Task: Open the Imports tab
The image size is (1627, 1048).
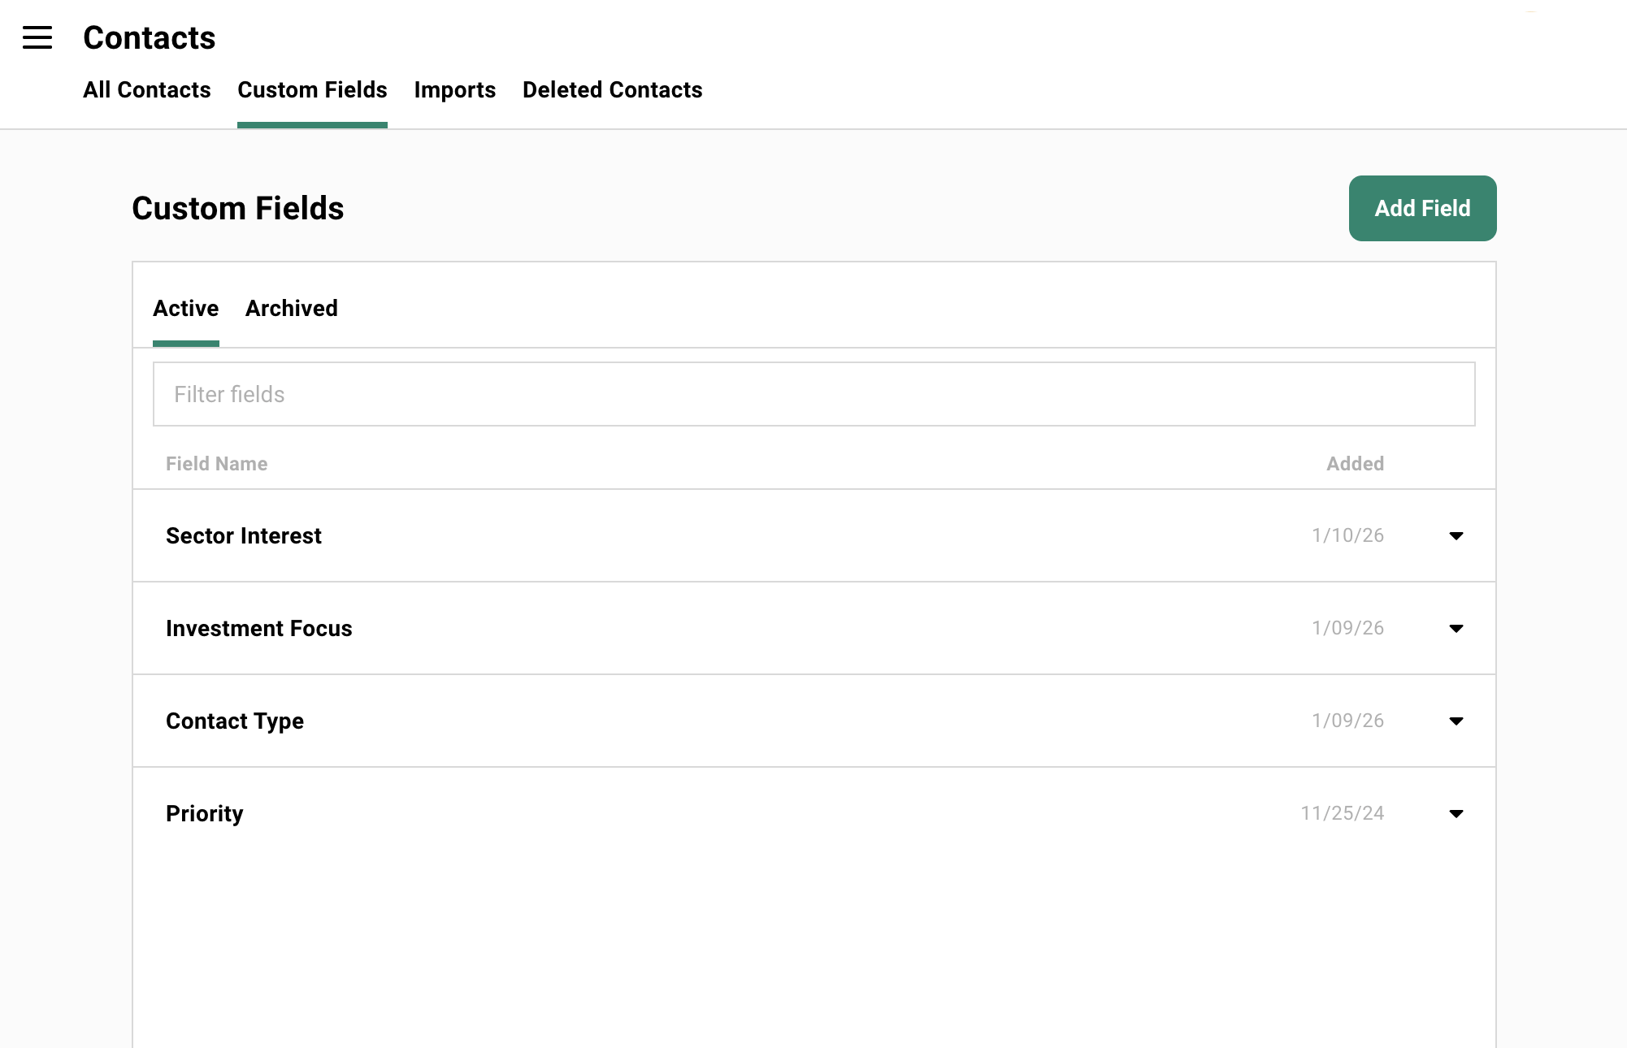Action: 454,90
